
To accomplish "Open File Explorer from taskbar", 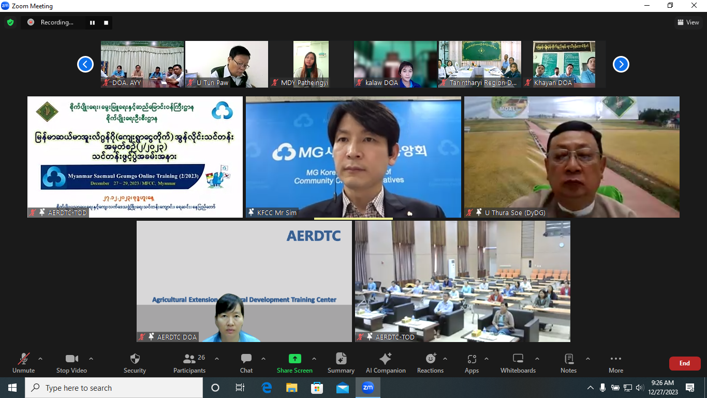I will (292, 388).
